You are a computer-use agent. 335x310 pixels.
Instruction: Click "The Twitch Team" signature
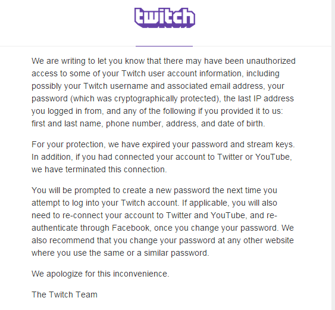point(64,294)
